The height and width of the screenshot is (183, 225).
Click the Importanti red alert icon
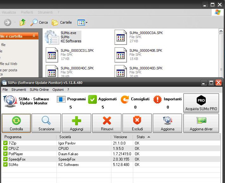point(157,99)
